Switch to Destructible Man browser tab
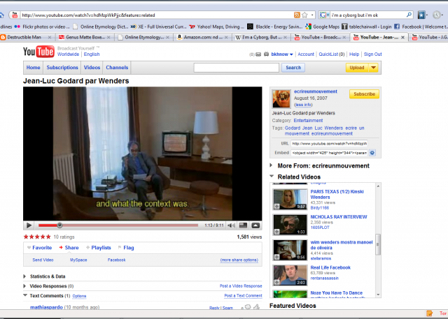448x319 pixels. click(24, 37)
